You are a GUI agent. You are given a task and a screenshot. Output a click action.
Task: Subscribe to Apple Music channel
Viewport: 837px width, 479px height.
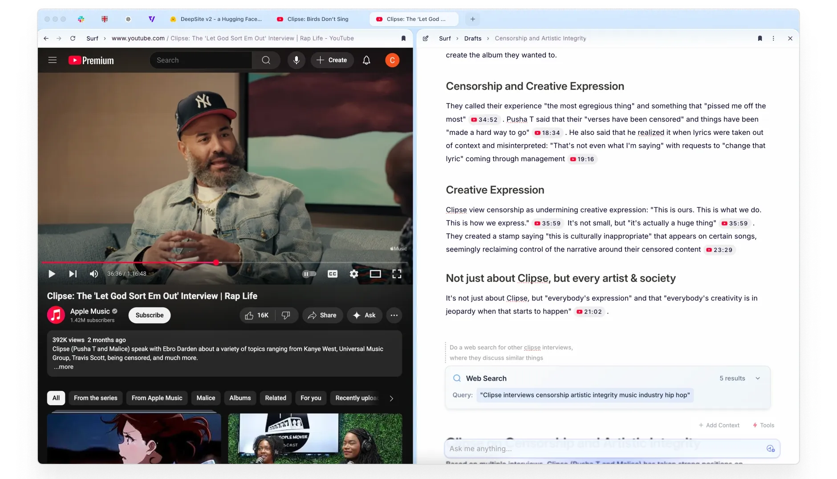click(150, 315)
